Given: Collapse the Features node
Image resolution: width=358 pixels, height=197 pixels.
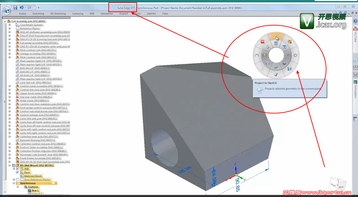Looking at the screenshot, I should click(18, 187).
